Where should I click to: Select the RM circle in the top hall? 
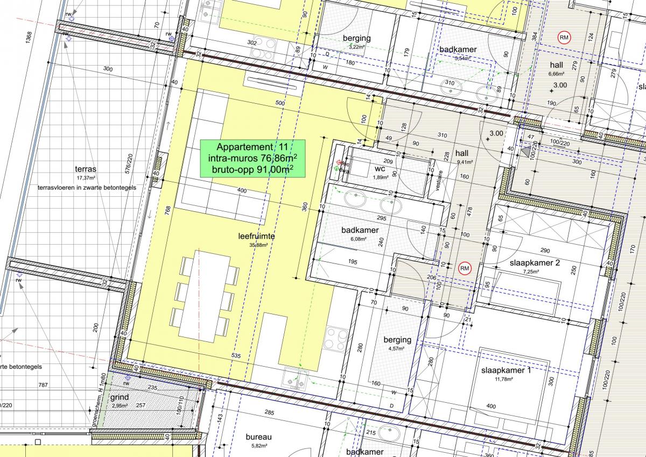click(x=564, y=38)
